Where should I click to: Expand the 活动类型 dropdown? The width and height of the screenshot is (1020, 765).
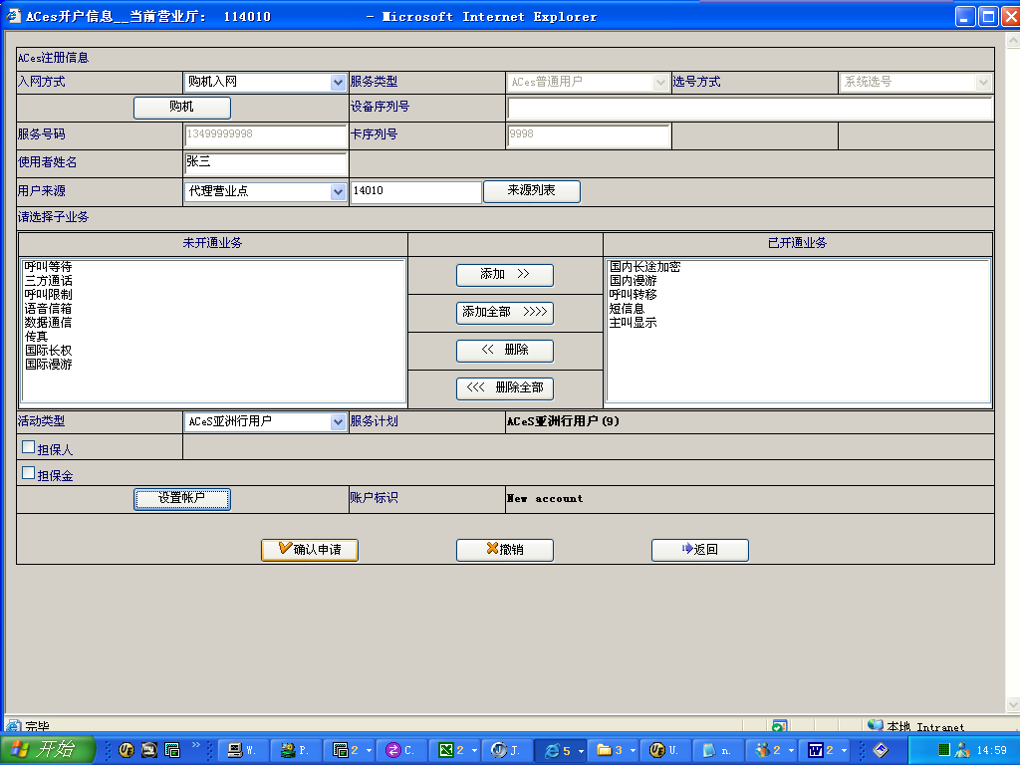pos(338,422)
